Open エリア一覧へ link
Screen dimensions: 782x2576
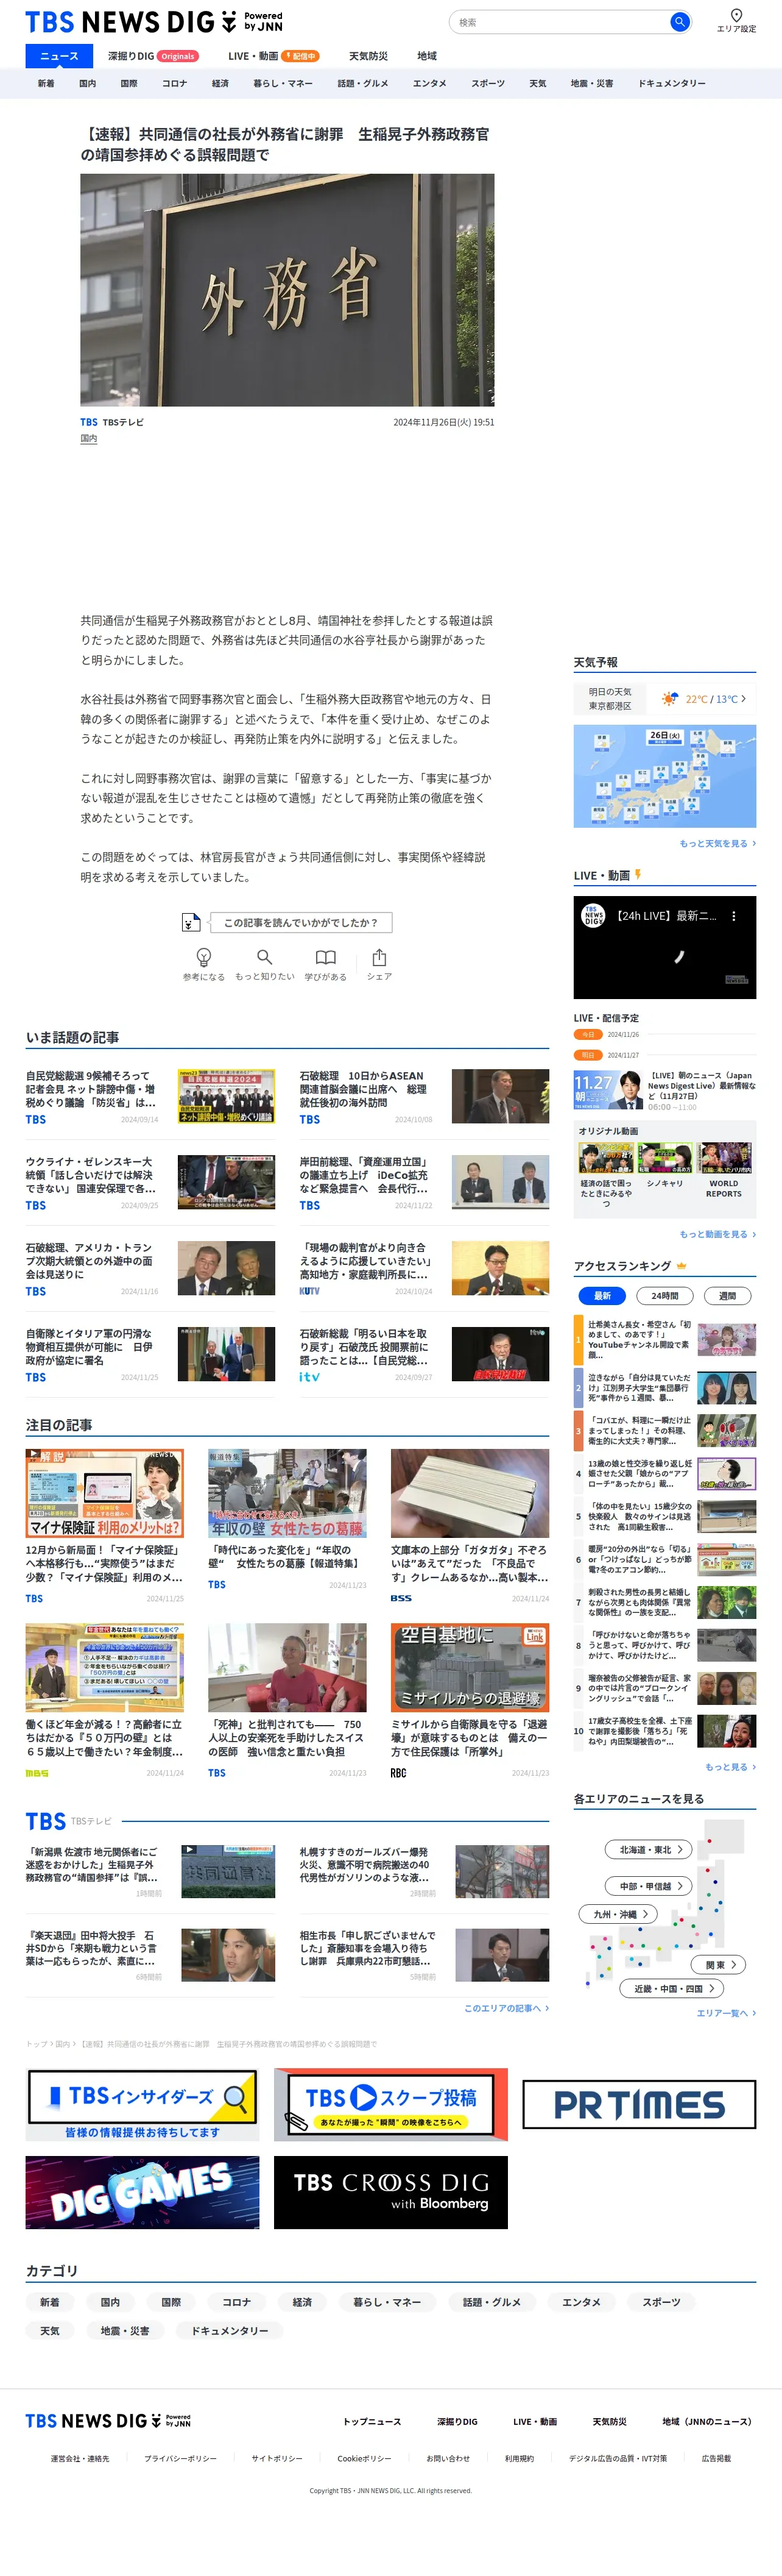point(725,2013)
